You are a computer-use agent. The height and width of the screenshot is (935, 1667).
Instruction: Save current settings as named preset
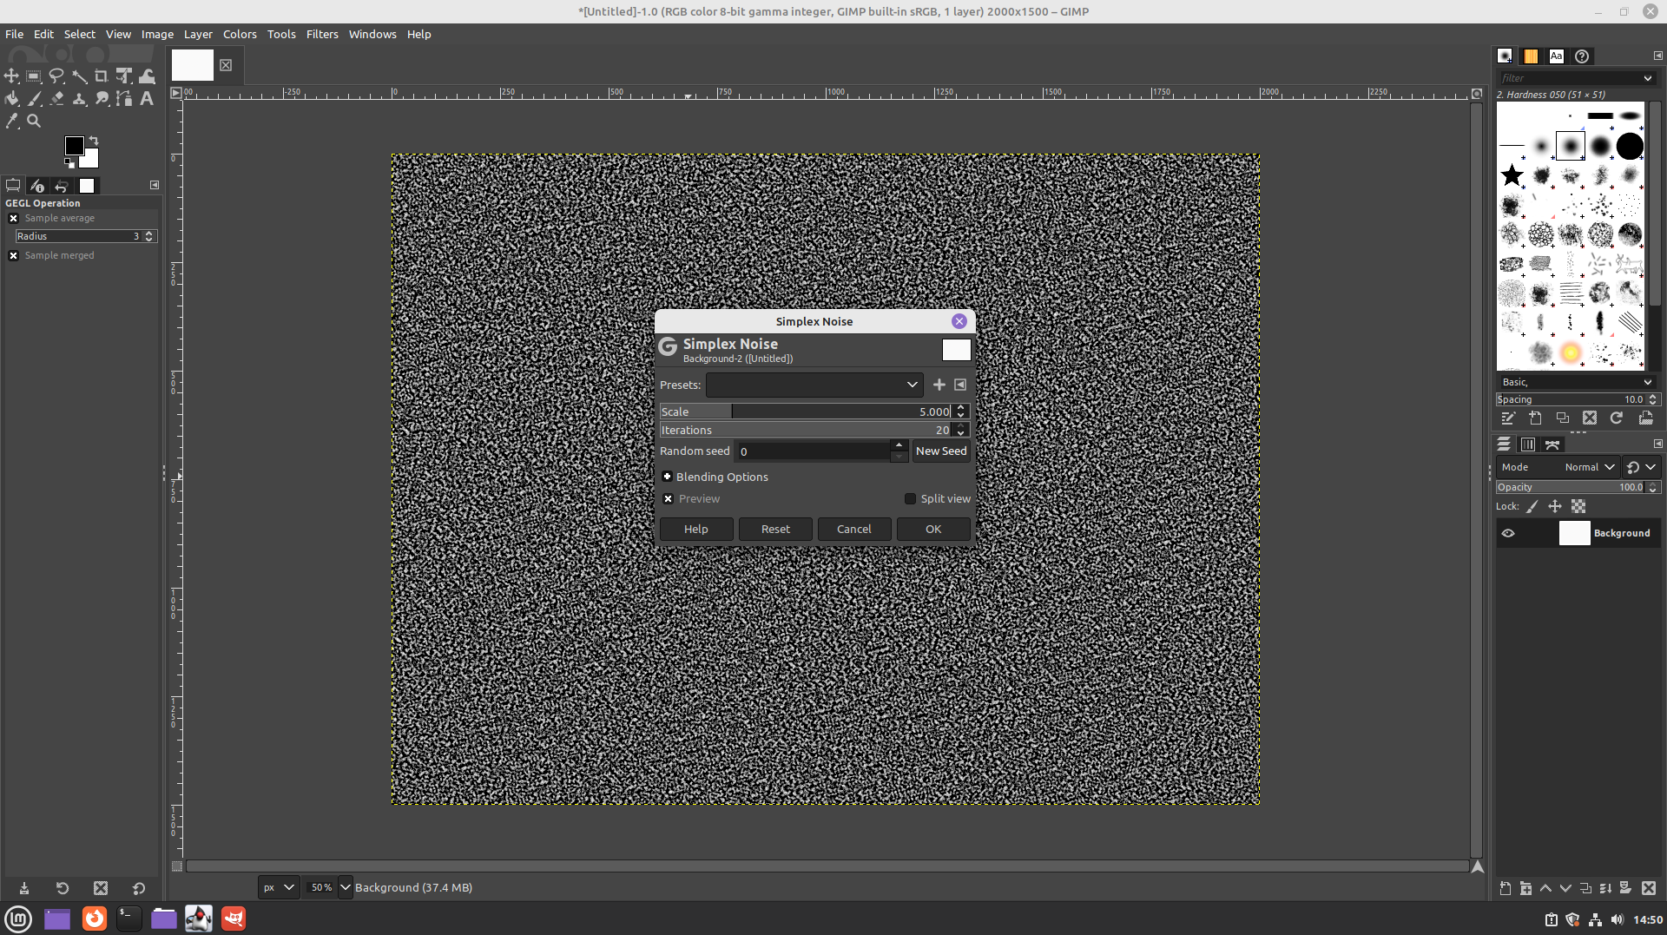pos(939,385)
